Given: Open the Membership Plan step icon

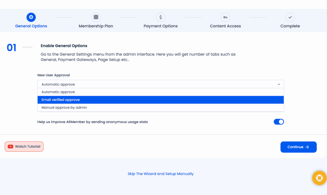Looking at the screenshot, I should tap(96, 17).
